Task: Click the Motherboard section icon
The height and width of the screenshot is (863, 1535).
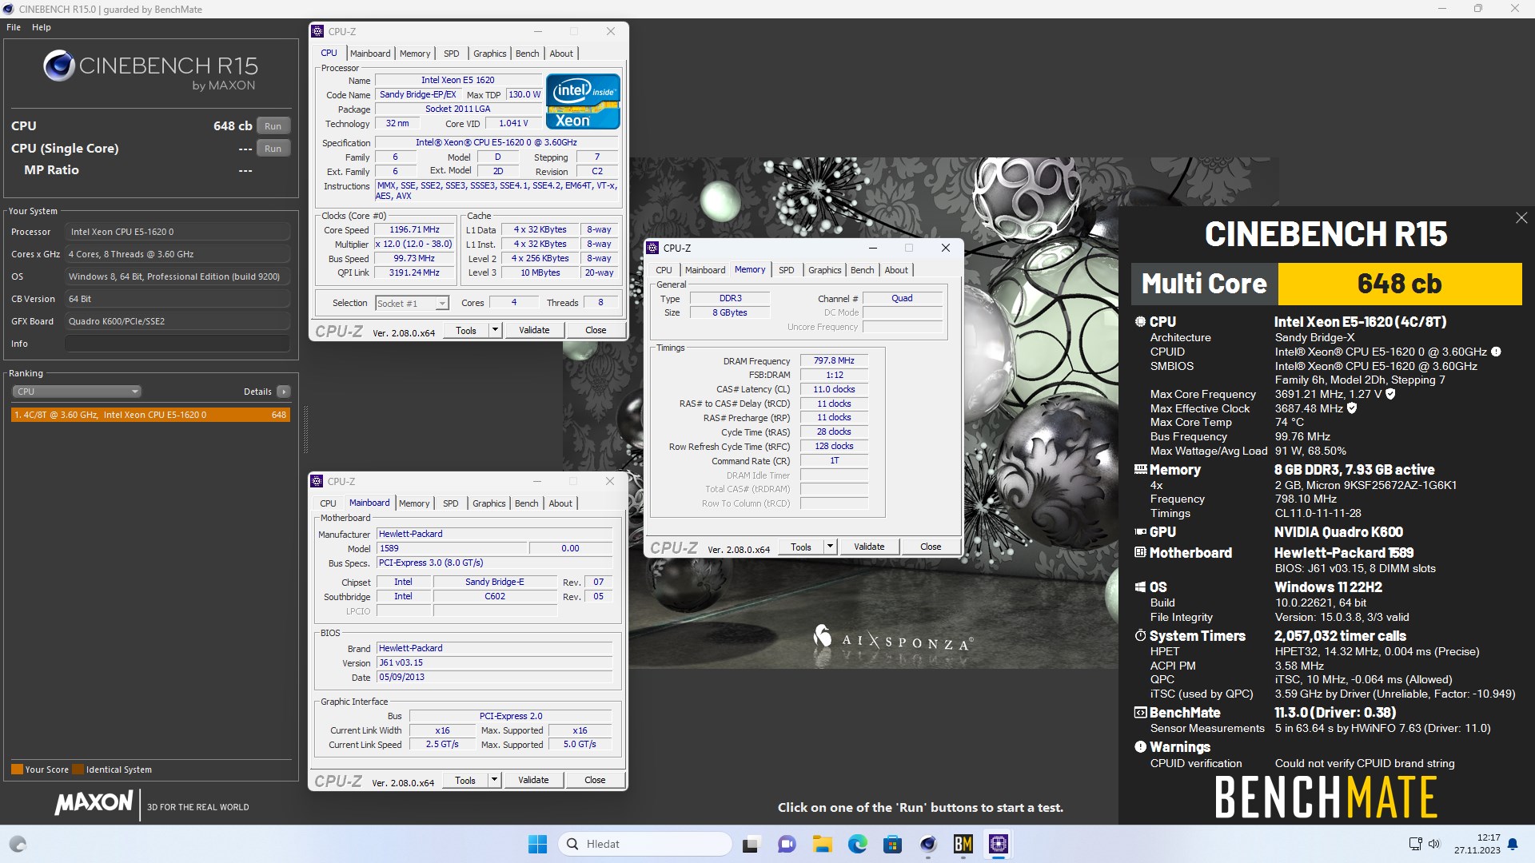Action: (x=1141, y=553)
